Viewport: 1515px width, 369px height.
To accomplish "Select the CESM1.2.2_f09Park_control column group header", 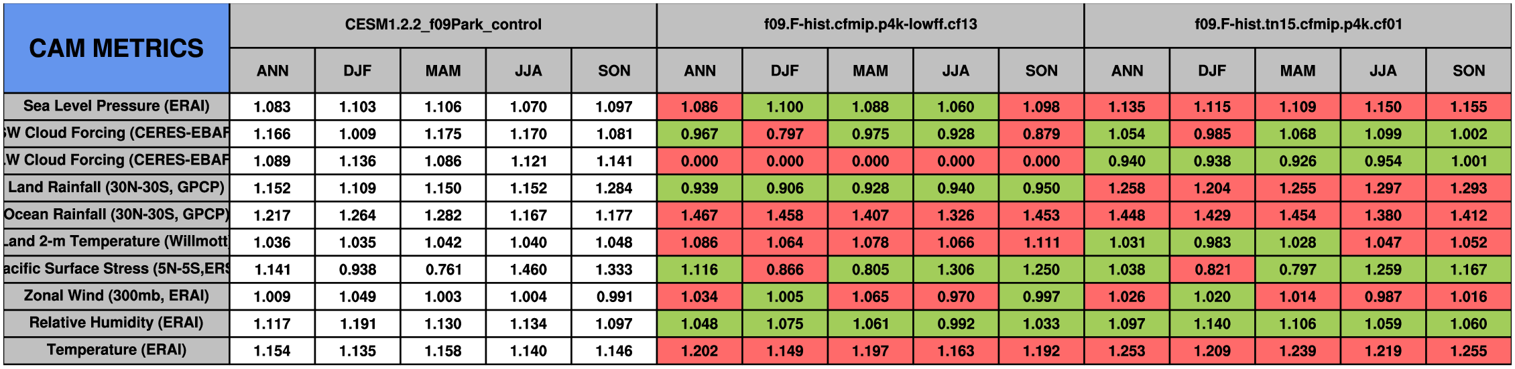I will tap(443, 25).
